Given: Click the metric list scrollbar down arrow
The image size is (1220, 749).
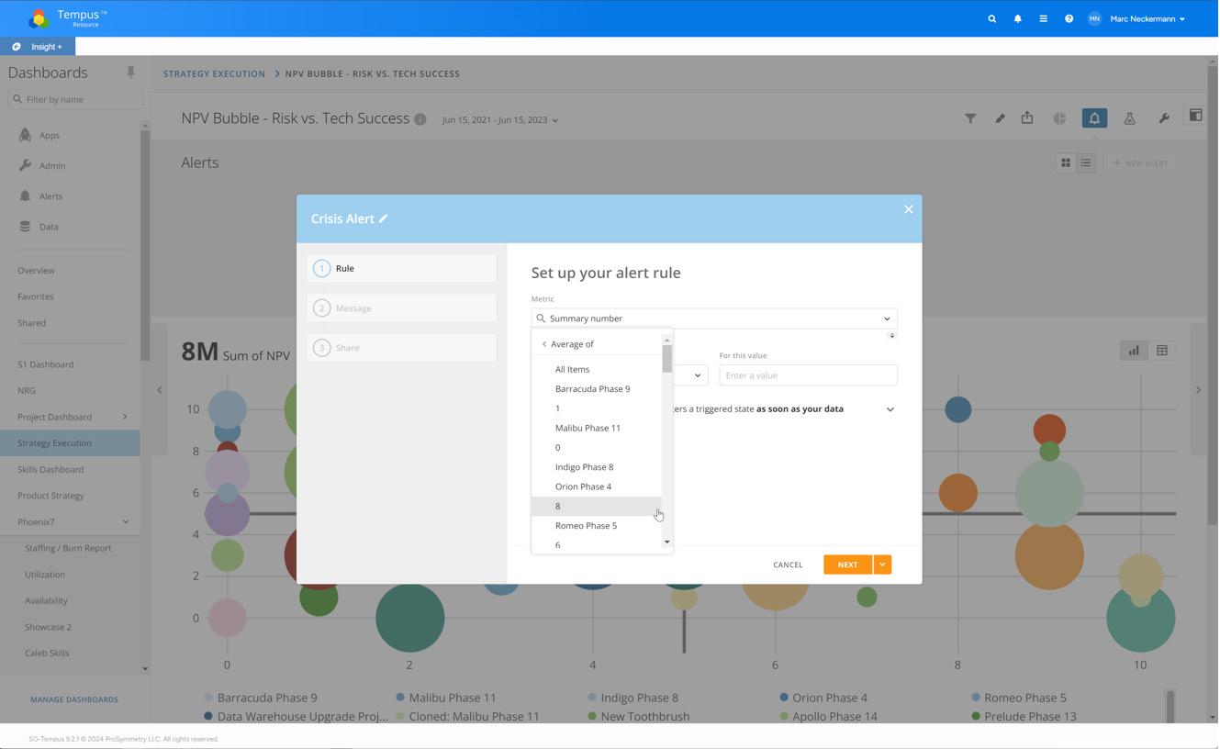Looking at the screenshot, I should point(667,542).
